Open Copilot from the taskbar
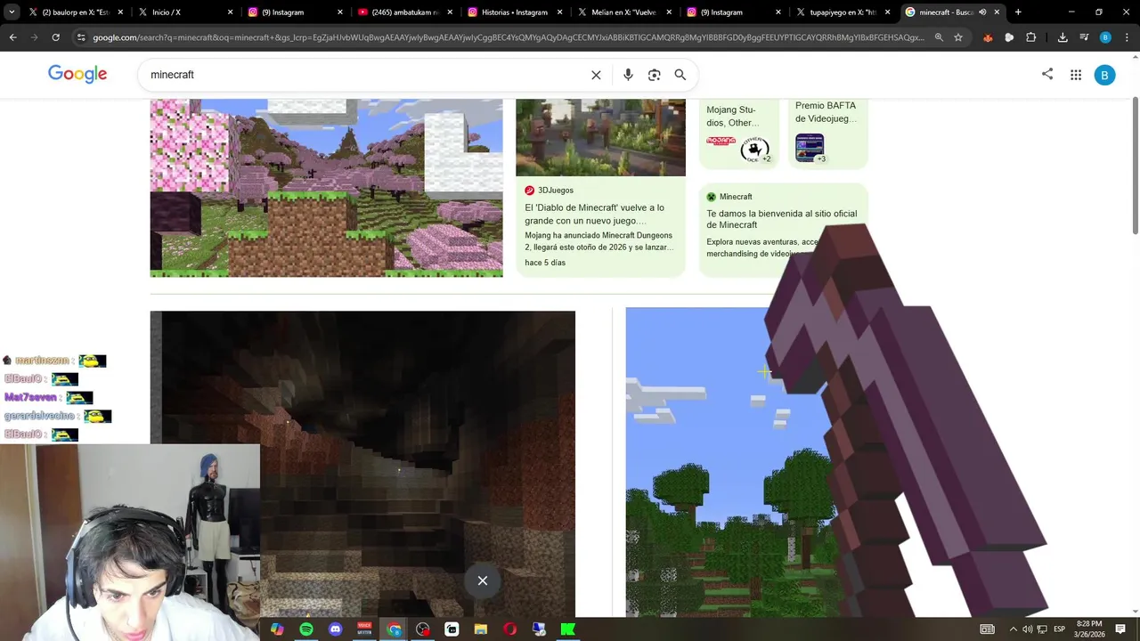 (x=277, y=629)
